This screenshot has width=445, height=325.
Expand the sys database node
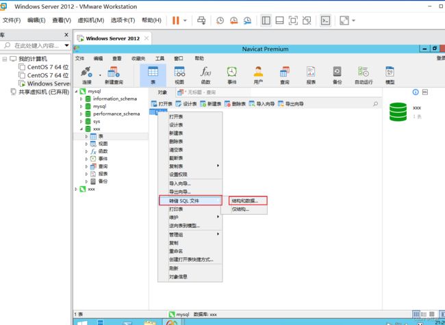point(81,121)
